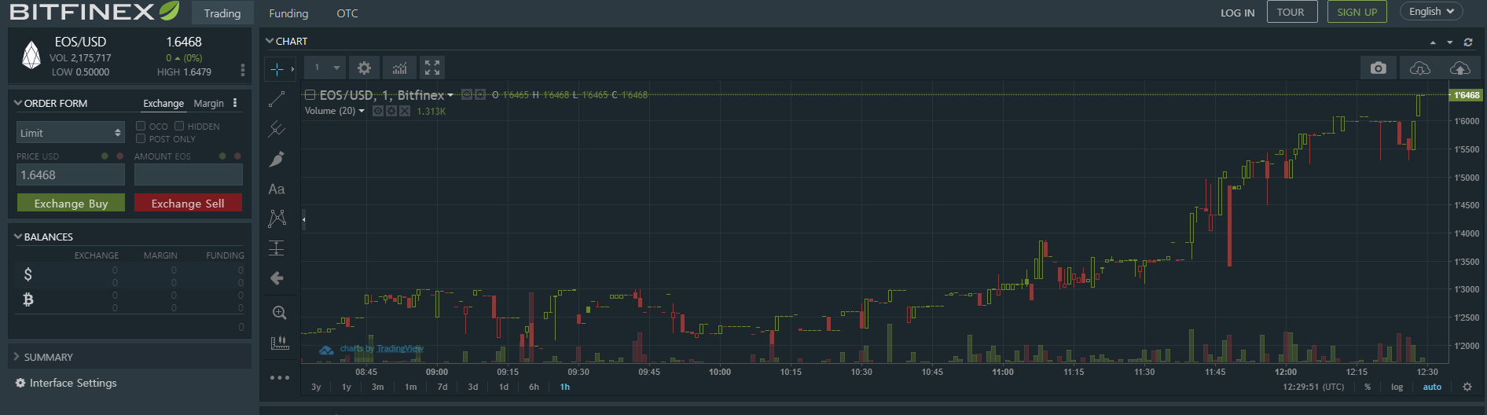Collapse the BALANCES panel
This screenshot has height=415, width=1487.
click(x=18, y=237)
